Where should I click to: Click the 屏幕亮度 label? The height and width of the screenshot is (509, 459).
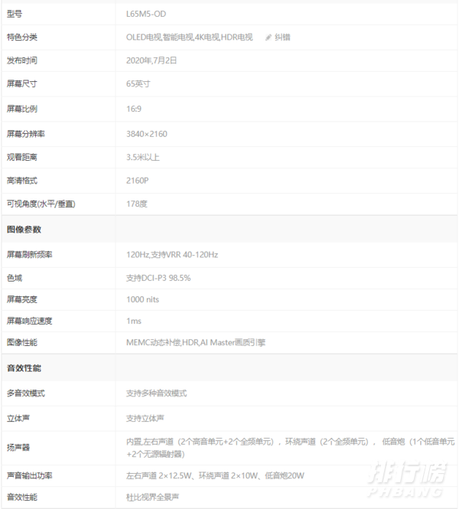pos(22,299)
